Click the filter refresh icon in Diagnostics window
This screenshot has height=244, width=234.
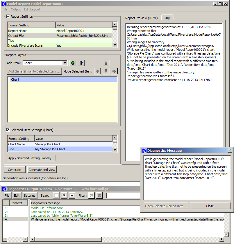click(x=92, y=196)
